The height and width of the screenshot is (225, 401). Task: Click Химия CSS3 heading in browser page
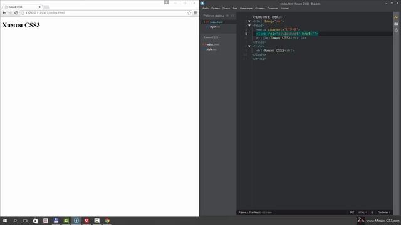tap(21, 25)
